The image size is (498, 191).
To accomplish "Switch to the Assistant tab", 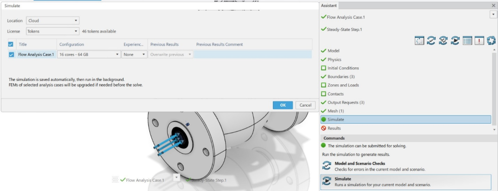I will coord(328,5).
